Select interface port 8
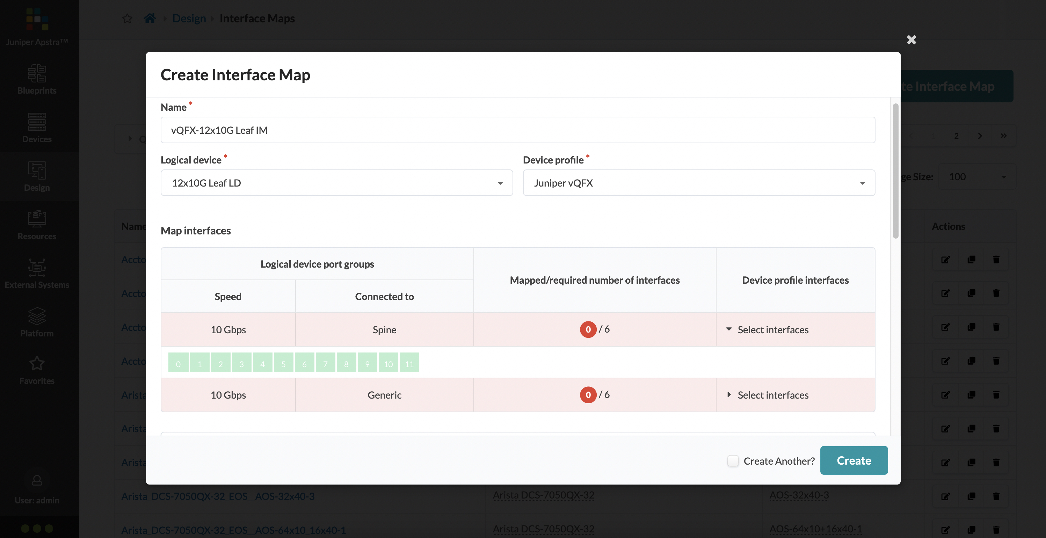Viewport: 1046px width, 538px height. tap(346, 363)
